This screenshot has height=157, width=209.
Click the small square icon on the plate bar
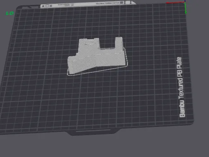coord(121,2)
